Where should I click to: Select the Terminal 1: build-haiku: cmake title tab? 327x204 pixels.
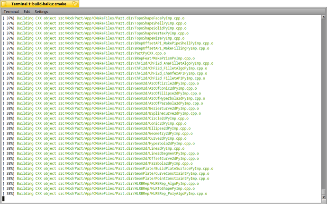[40, 4]
